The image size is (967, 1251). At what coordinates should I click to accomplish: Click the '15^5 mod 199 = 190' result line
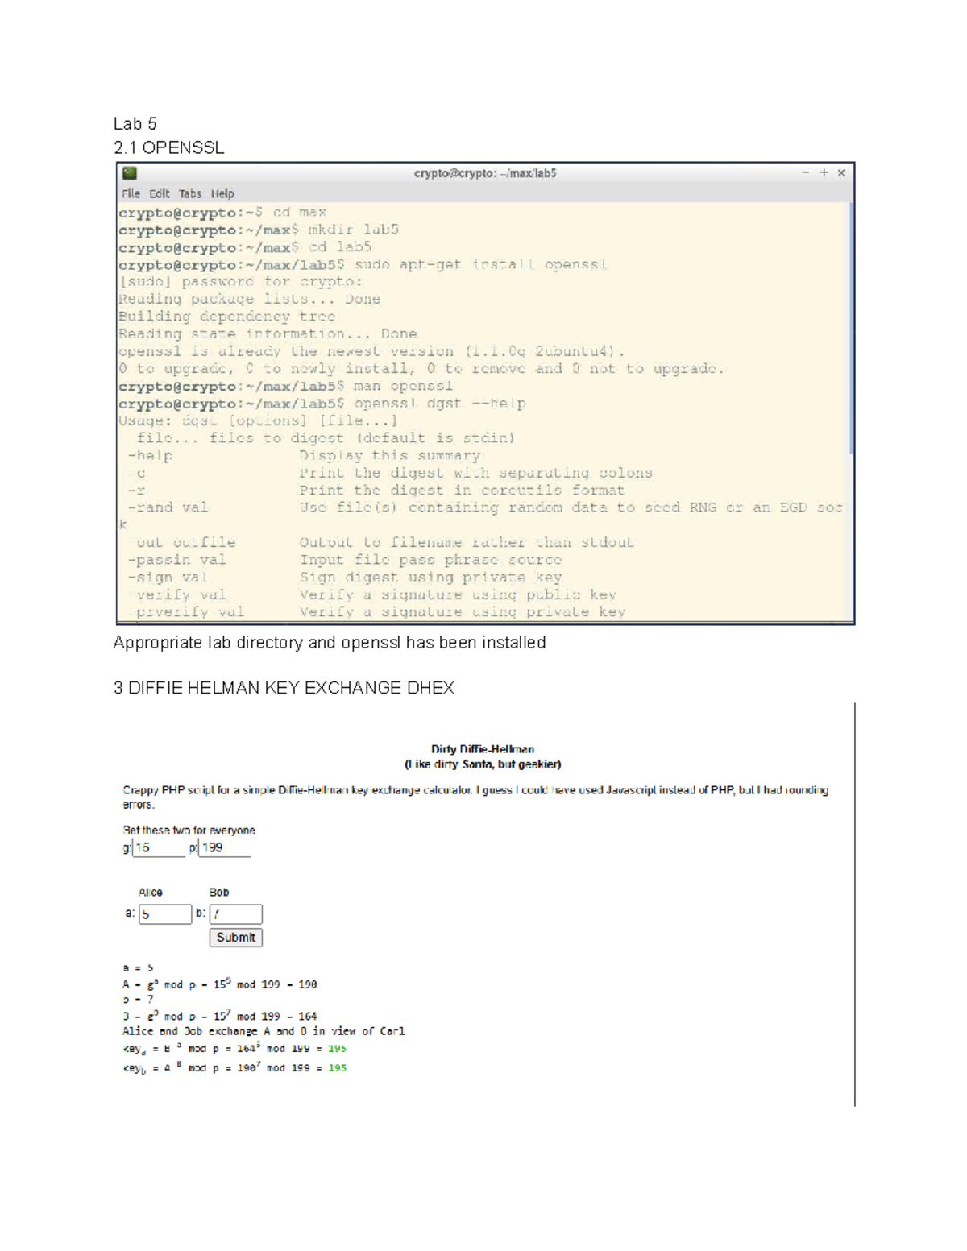click(220, 984)
